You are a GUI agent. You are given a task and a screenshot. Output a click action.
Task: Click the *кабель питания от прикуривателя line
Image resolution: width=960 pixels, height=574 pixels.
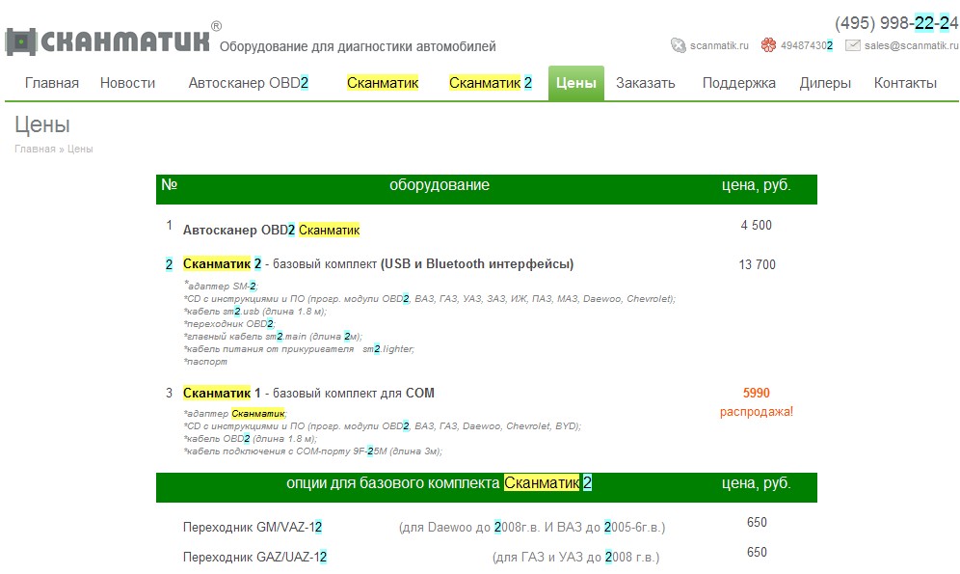(299, 349)
